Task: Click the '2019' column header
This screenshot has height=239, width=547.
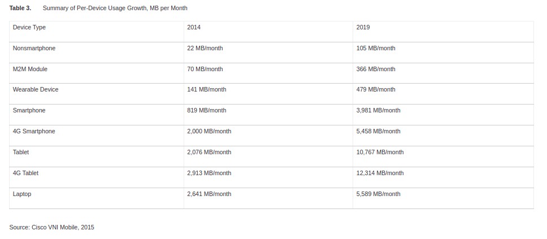Action: (x=363, y=27)
